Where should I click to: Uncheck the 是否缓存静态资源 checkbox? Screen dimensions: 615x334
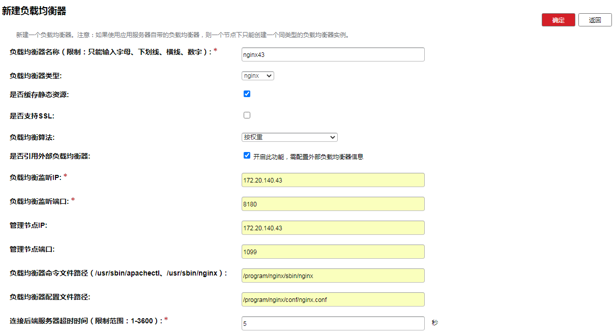tap(247, 94)
